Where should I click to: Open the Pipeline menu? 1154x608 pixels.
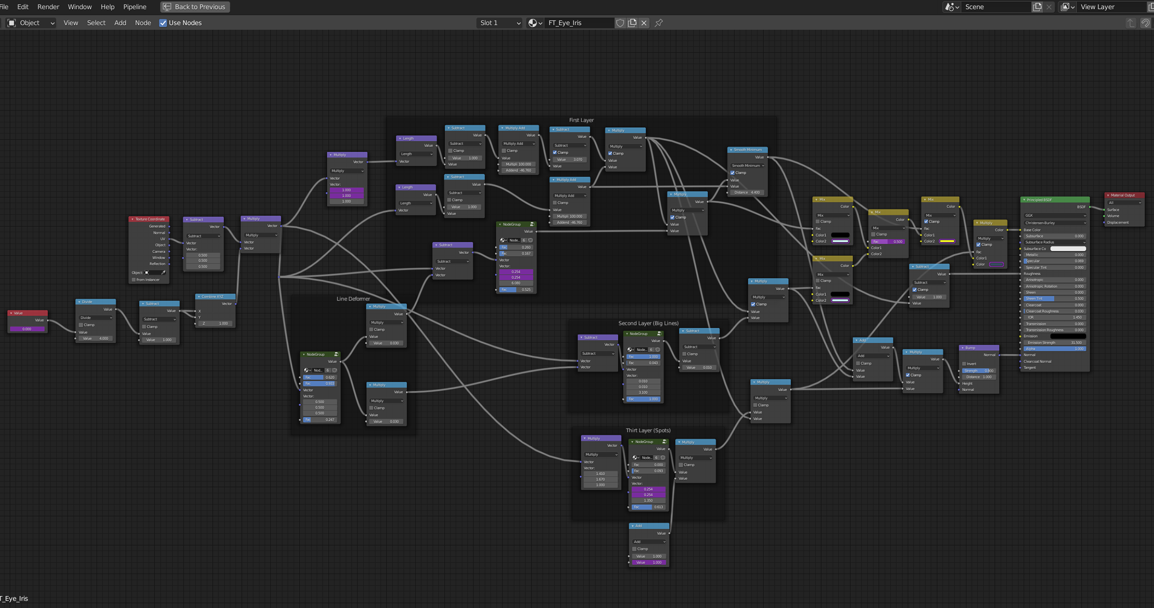[x=135, y=7]
